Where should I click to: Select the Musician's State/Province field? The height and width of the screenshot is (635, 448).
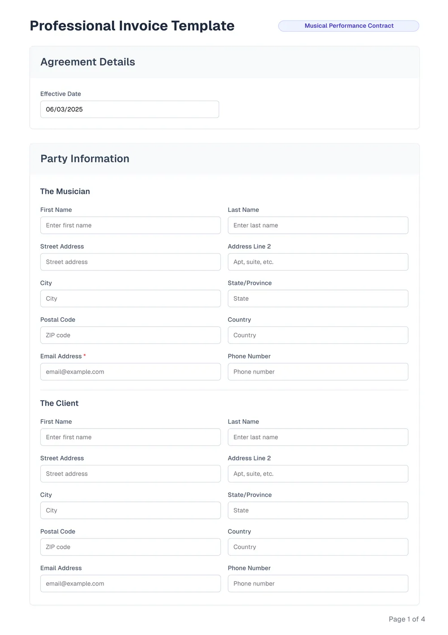318,298
